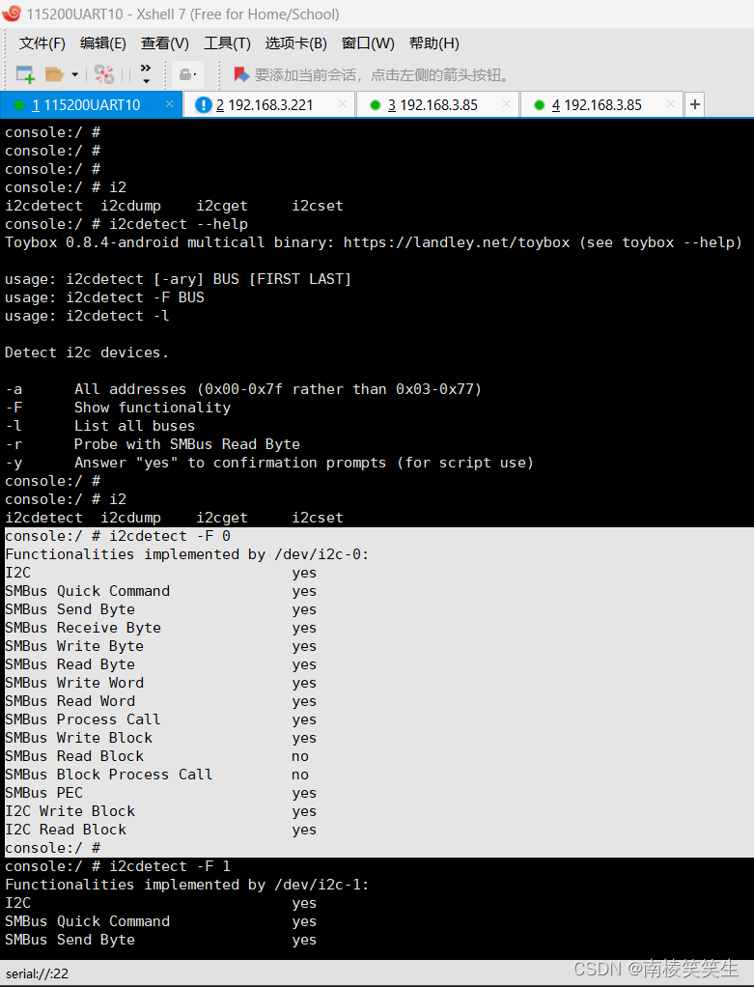
Task: Click the Xshell application logo icon
Action: point(12,14)
